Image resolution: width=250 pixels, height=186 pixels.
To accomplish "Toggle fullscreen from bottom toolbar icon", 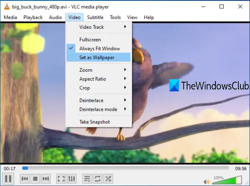I will (x=61, y=178).
